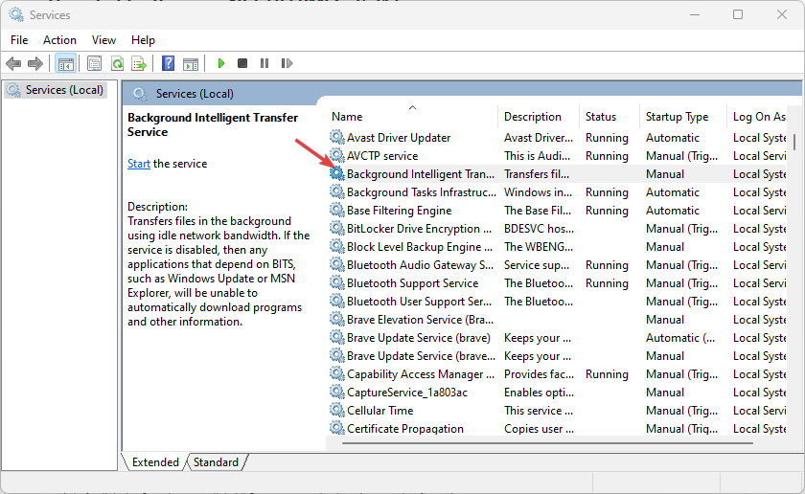Click the Refresh toolbar icon
This screenshot has width=805, height=494.
[117, 63]
